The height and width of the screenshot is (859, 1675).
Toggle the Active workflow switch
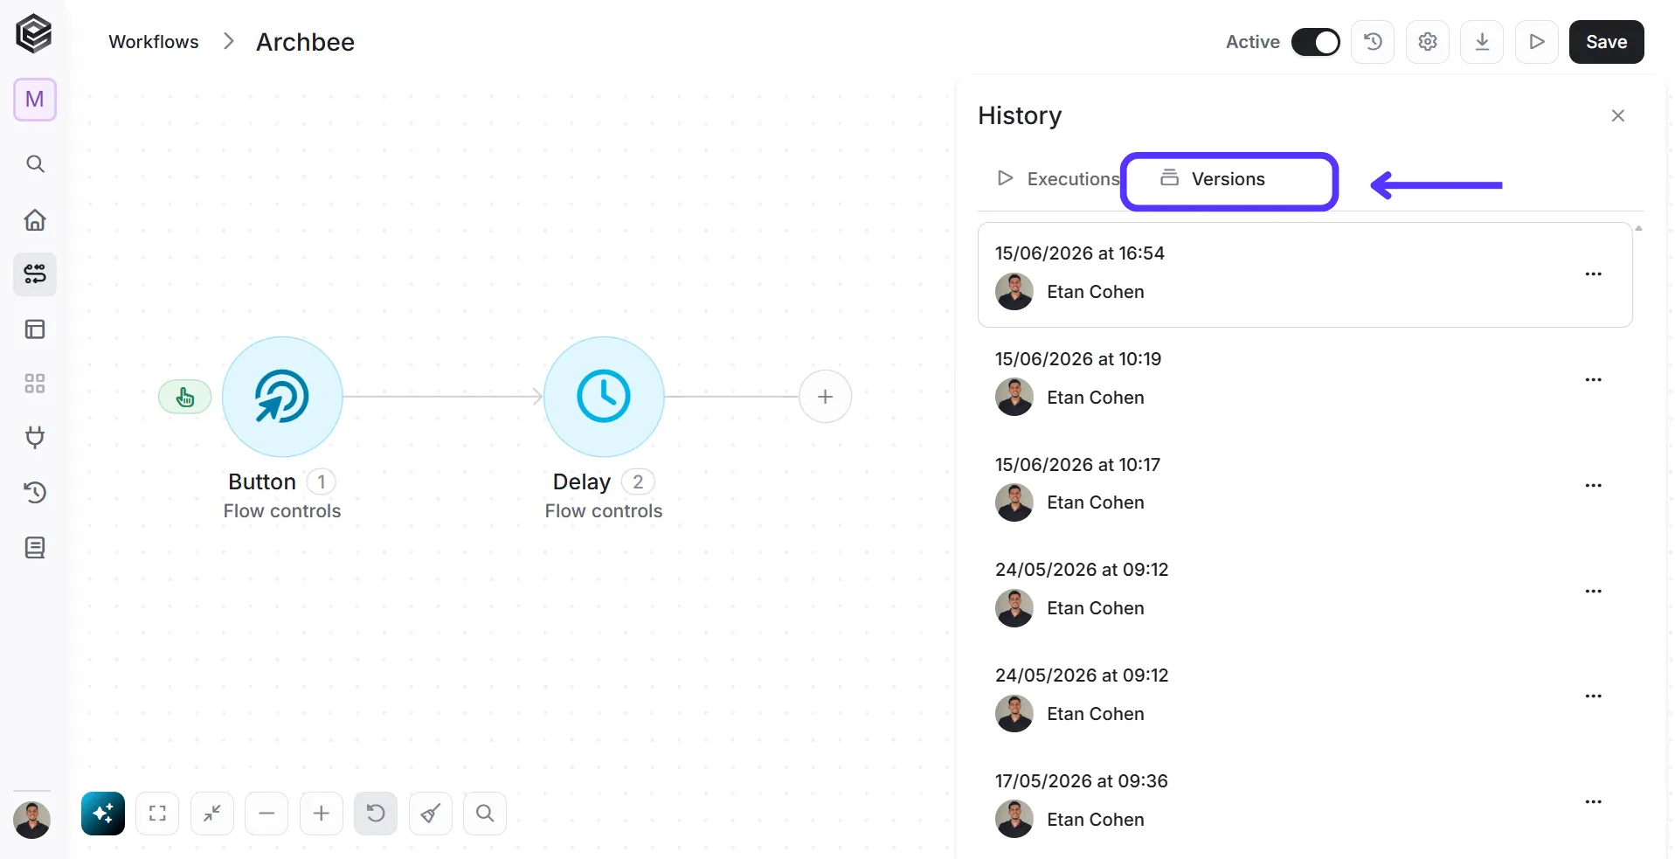pyautogui.click(x=1315, y=42)
